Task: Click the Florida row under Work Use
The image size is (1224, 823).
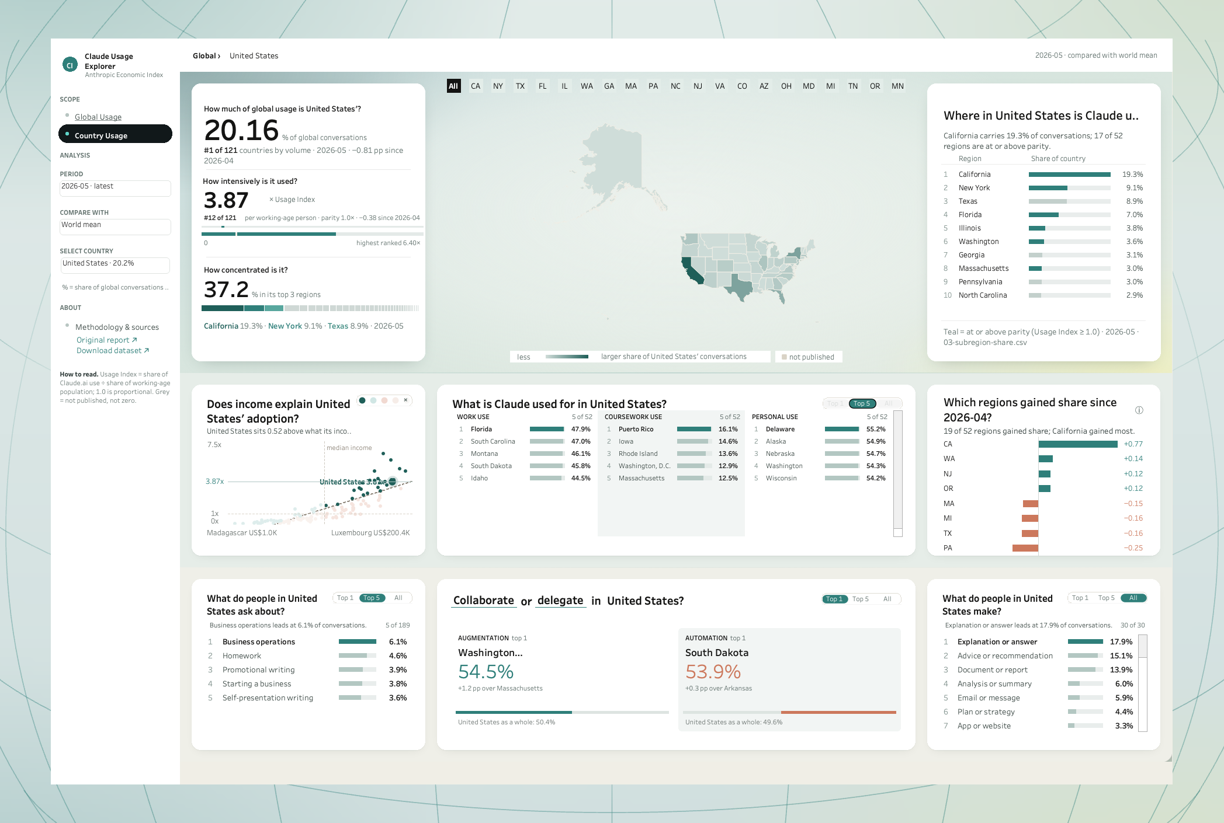Action: [525, 429]
